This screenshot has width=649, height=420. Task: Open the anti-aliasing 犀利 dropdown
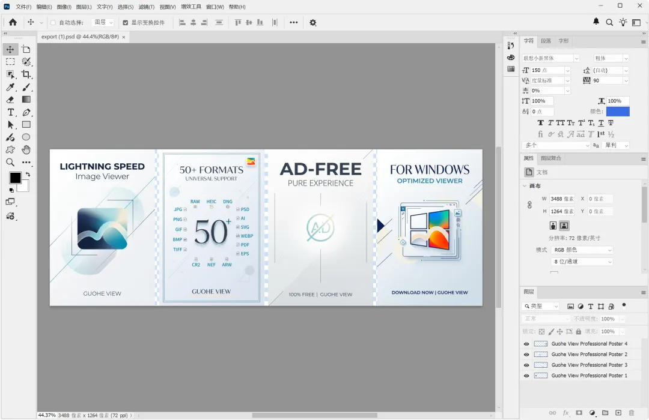tap(616, 146)
